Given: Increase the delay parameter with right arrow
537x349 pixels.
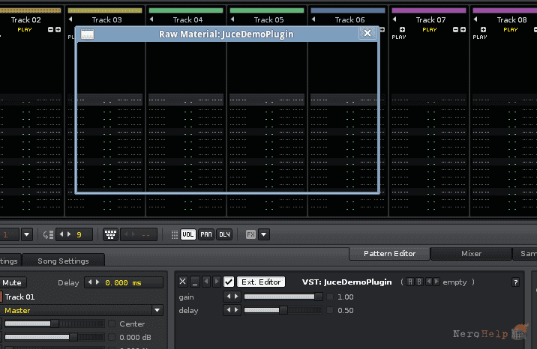Looking at the screenshot, I should tap(236, 310).
